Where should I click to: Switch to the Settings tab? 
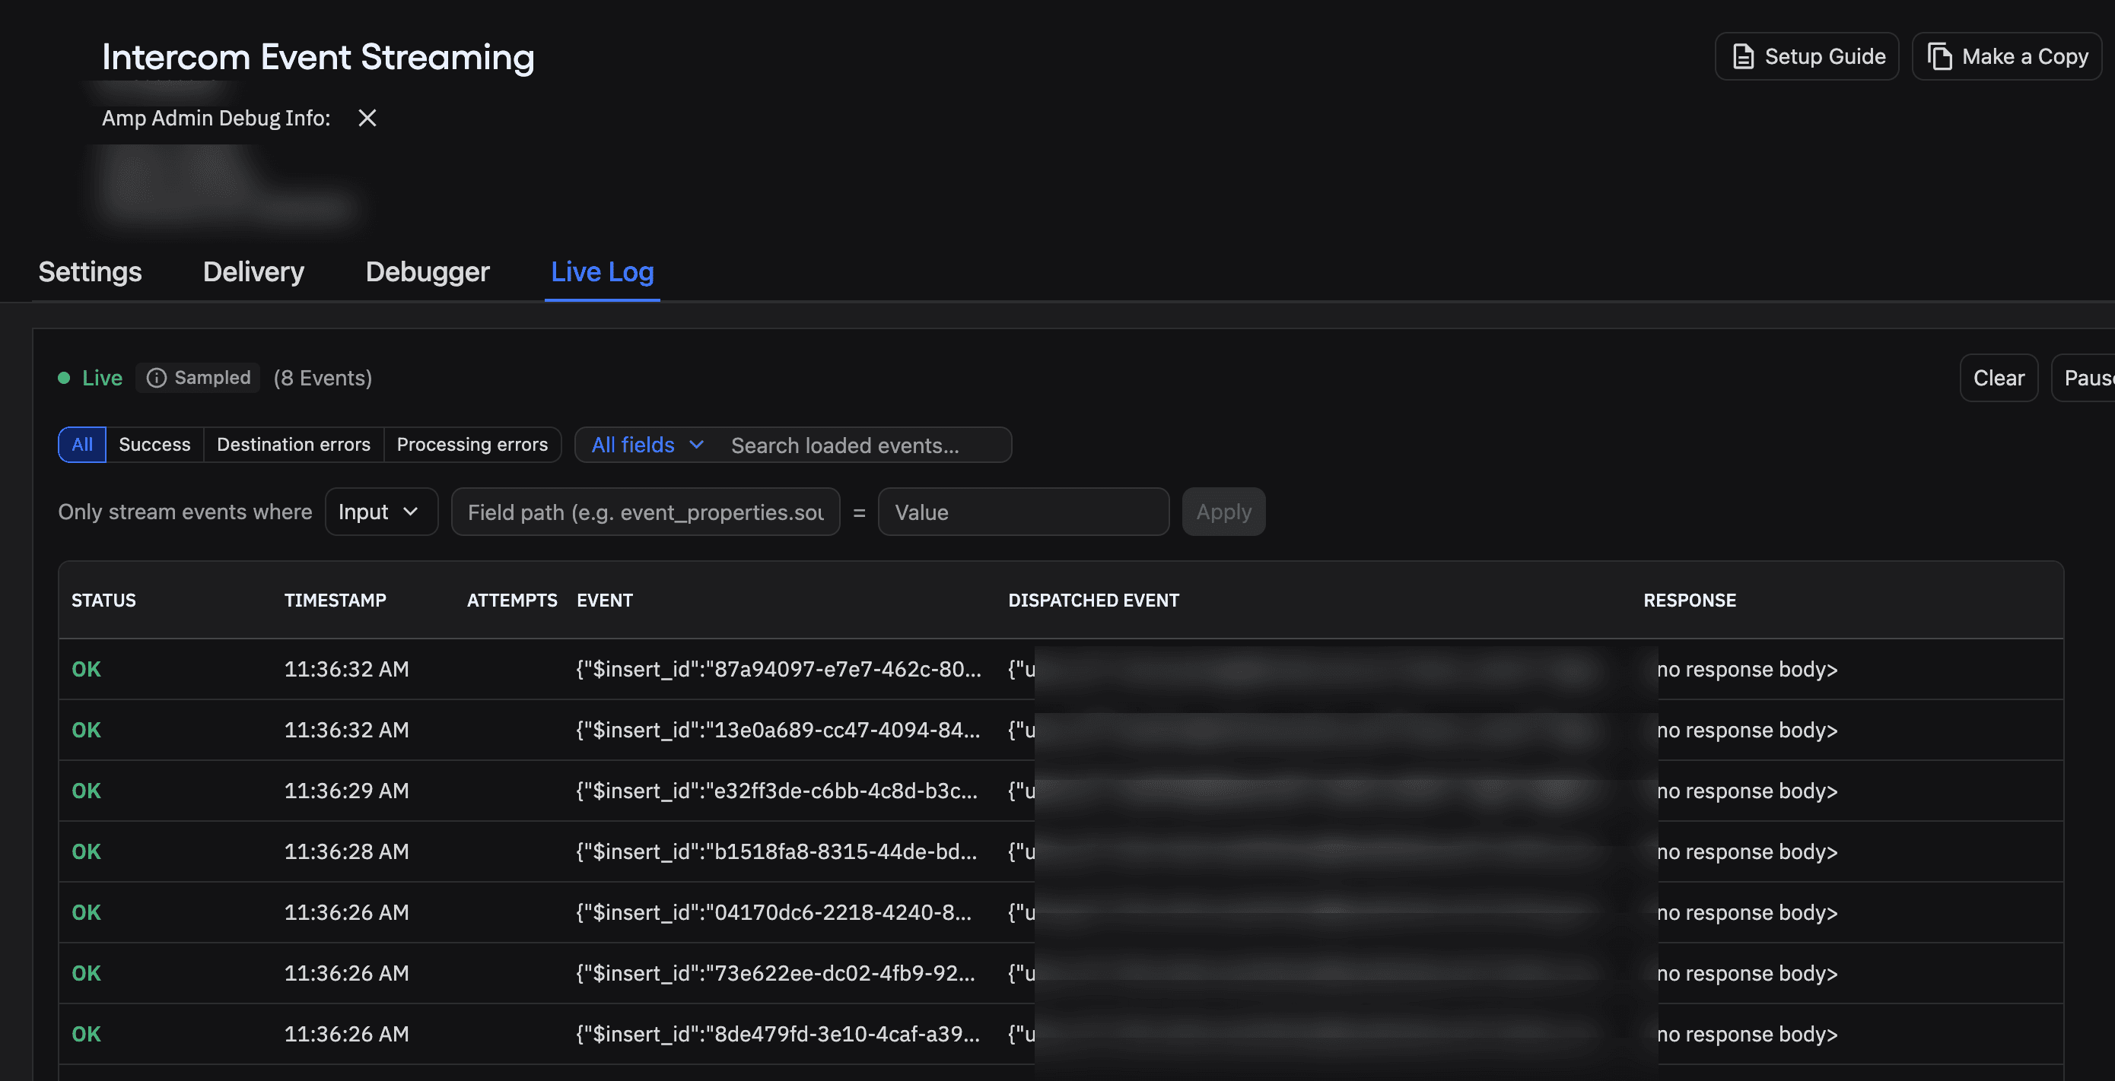91,271
